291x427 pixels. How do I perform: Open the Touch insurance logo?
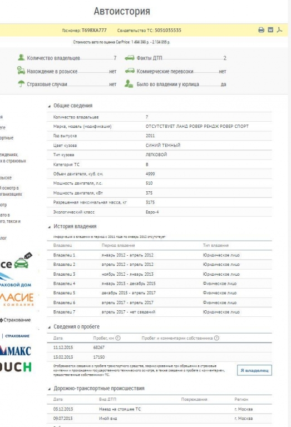coord(16,367)
